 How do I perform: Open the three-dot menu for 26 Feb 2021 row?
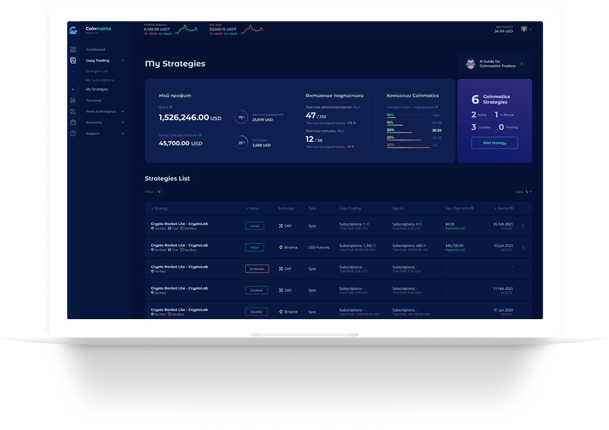[523, 226]
